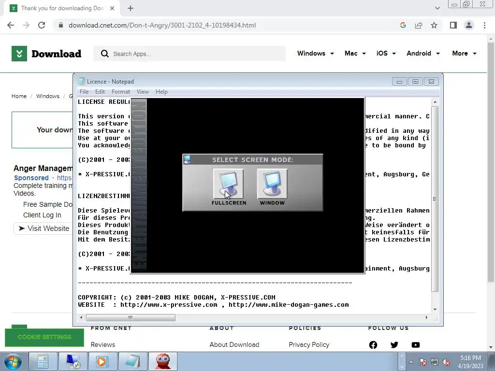Open Notepad File menu

click(84, 92)
